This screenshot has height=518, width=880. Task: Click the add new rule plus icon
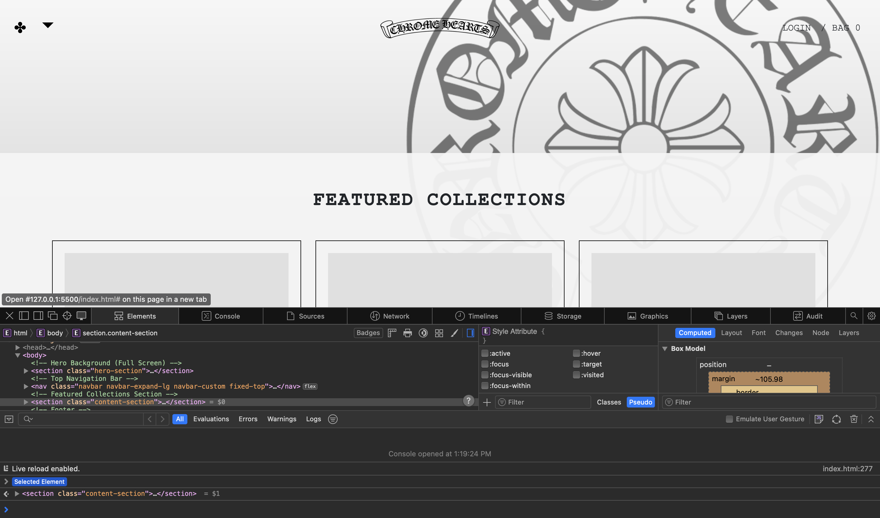(x=487, y=402)
